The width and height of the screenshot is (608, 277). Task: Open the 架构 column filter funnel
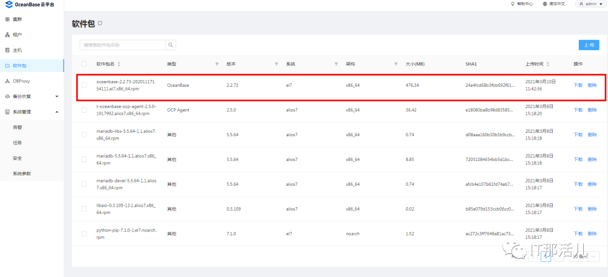(x=396, y=64)
